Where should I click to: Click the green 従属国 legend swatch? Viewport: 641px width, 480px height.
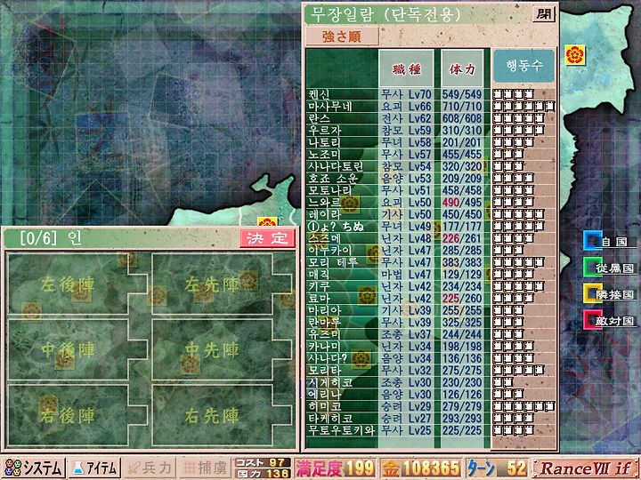[x=592, y=267]
